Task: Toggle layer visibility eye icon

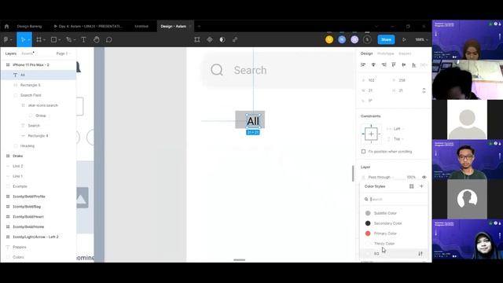Action: 424,177
